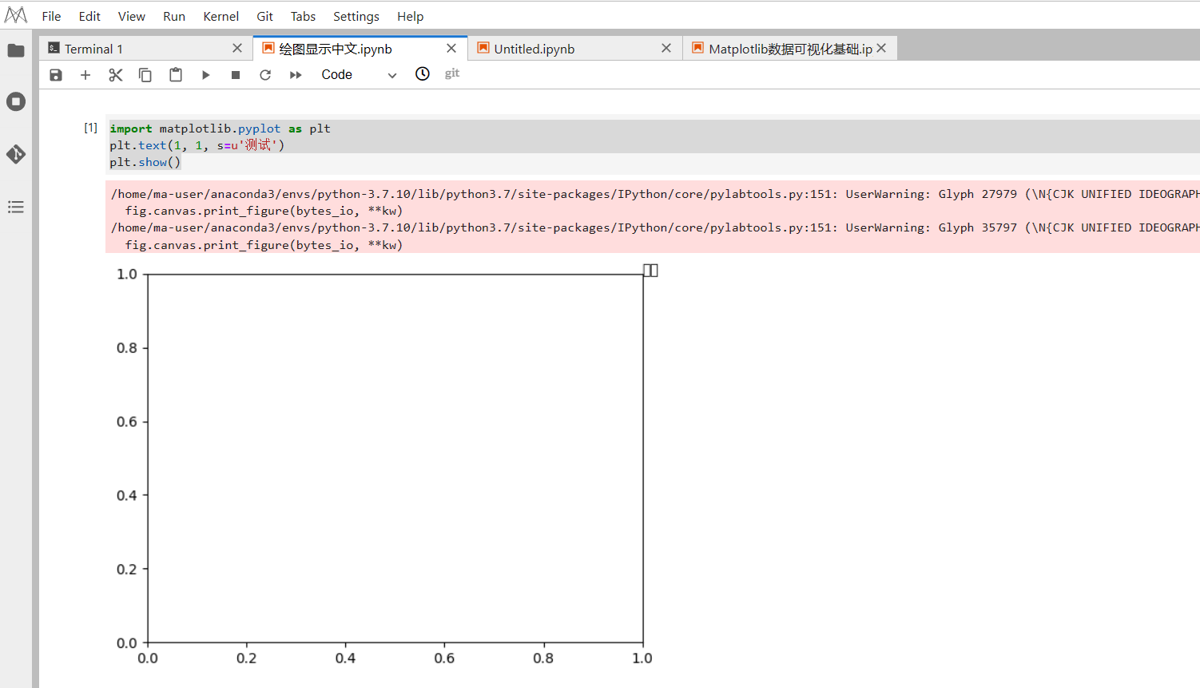Image resolution: width=1200 pixels, height=688 pixels.
Task: Insert a cell below with plus icon
Action: pyautogui.click(x=85, y=75)
